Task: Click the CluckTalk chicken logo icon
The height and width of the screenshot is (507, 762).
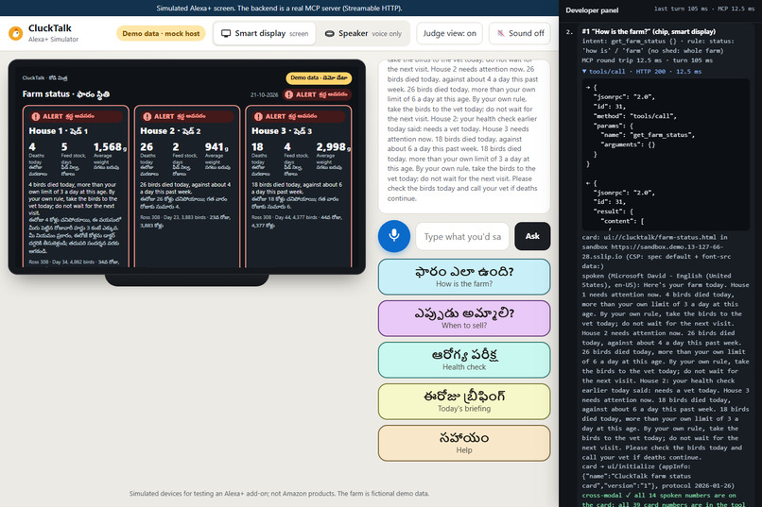Action: [x=15, y=33]
